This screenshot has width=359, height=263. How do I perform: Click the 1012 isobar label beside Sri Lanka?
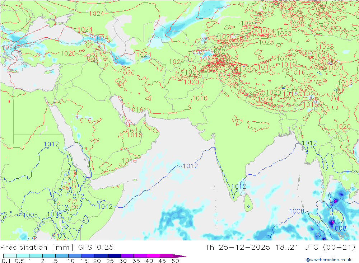[x=239, y=187]
